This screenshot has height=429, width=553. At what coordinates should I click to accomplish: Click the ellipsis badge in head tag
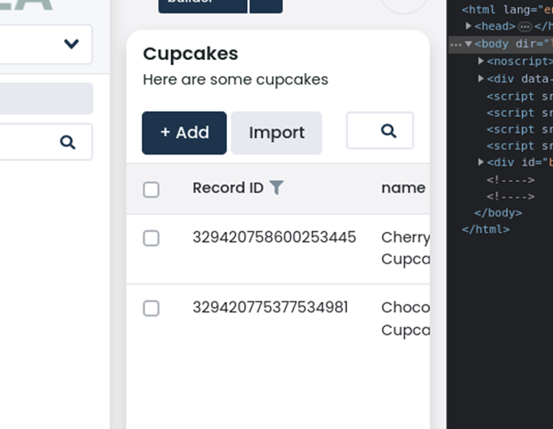coord(525,27)
